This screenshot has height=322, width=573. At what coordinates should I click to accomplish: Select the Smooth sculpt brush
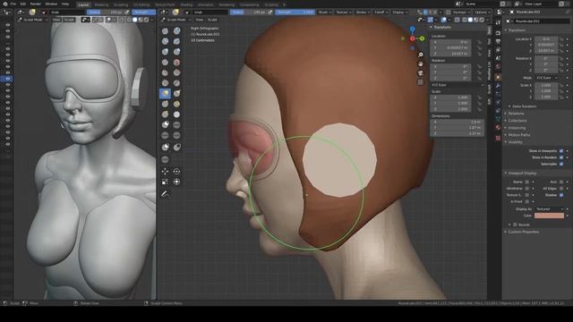tap(165, 72)
